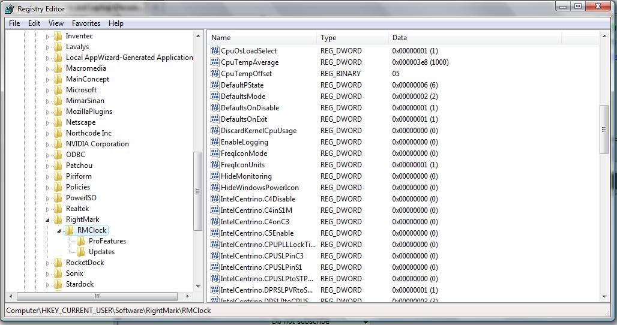Click the DefaultPState value icon
This screenshot has width=617, height=325.
click(x=215, y=85)
